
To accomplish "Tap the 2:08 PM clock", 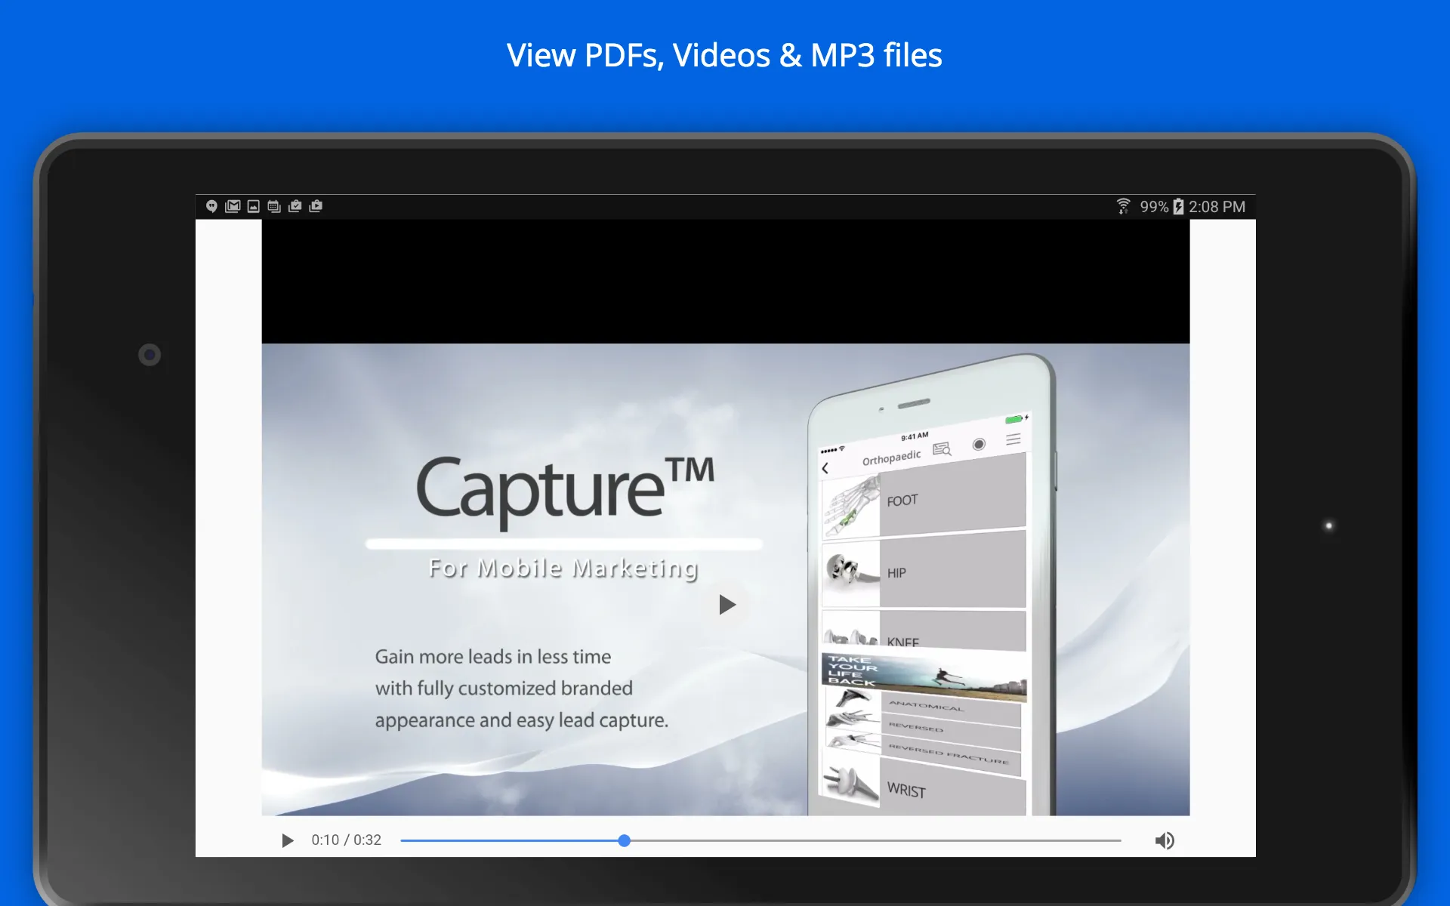I will click(x=1217, y=207).
